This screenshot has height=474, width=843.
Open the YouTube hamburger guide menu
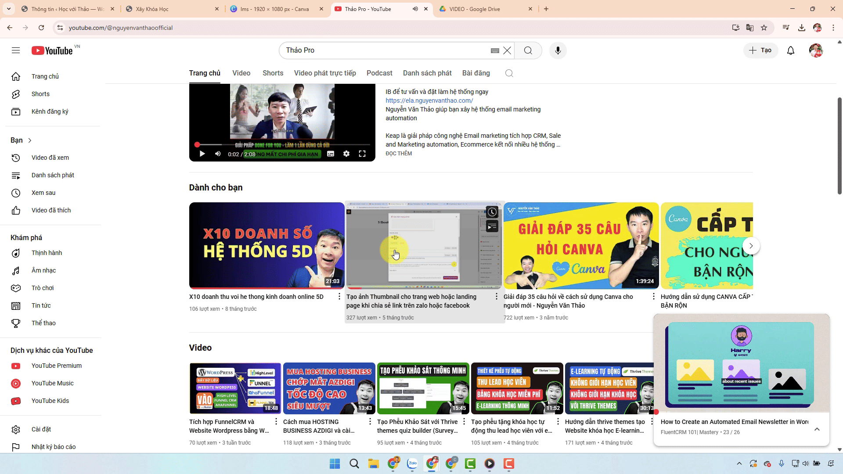point(16,50)
